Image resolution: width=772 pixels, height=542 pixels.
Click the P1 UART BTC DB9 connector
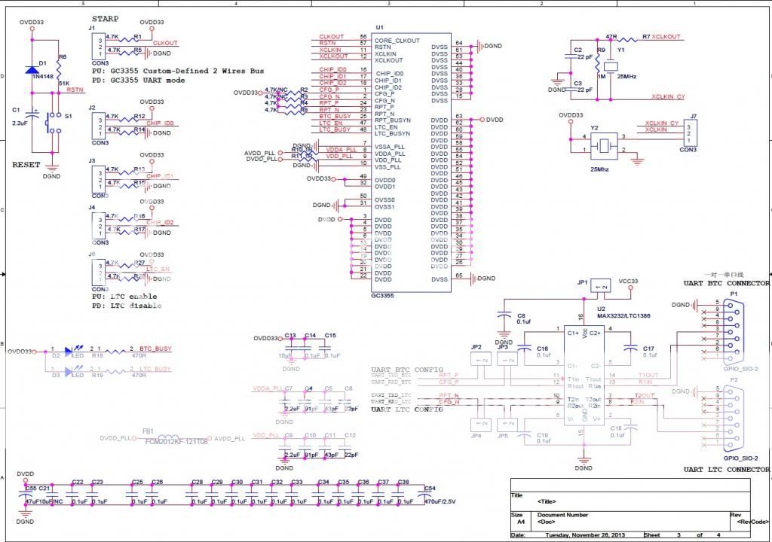[734, 330]
